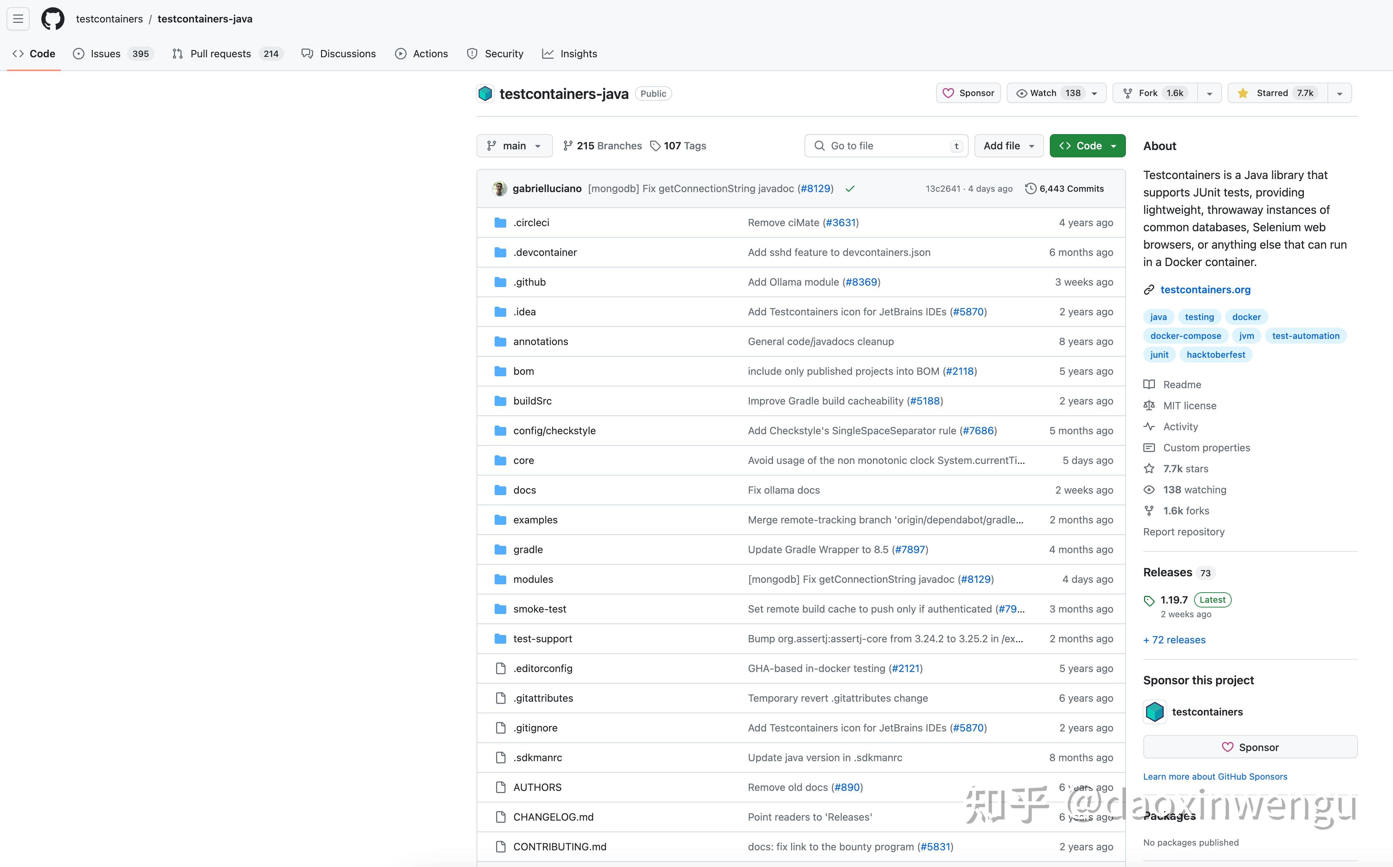This screenshot has height=867, width=1393.
Task: Open the modules folder
Action: (x=533, y=579)
